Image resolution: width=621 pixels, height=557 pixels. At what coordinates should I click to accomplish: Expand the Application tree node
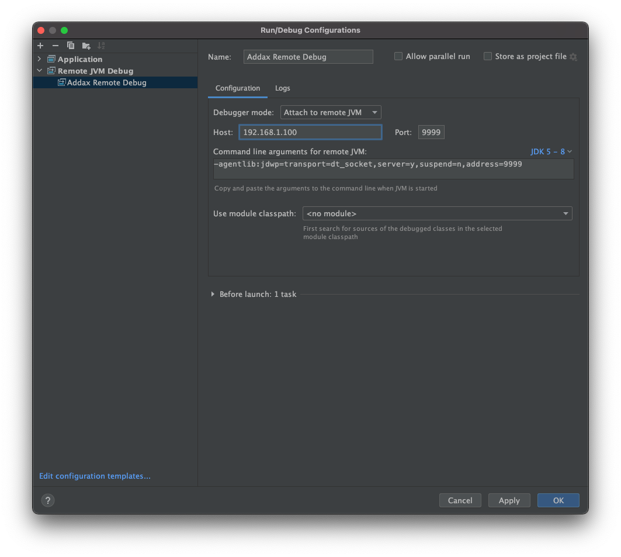click(39, 58)
